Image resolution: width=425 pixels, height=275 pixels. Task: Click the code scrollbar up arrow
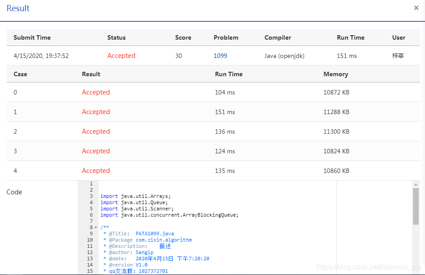tap(416, 185)
